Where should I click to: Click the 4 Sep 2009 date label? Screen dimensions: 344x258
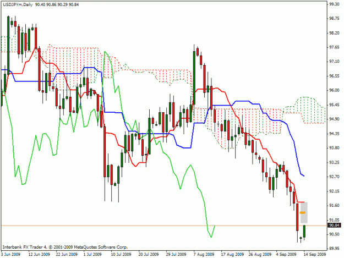pyautogui.click(x=287, y=254)
